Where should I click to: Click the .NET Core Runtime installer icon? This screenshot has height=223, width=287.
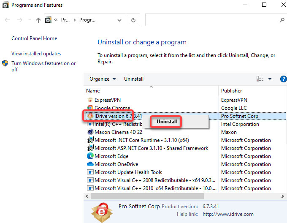[x=90, y=140]
